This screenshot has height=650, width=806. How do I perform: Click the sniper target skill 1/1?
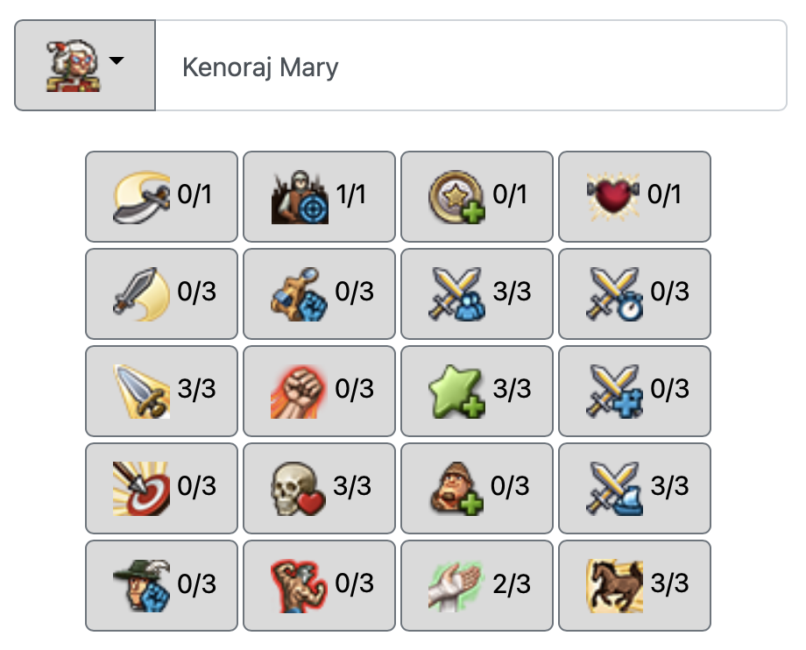319,196
